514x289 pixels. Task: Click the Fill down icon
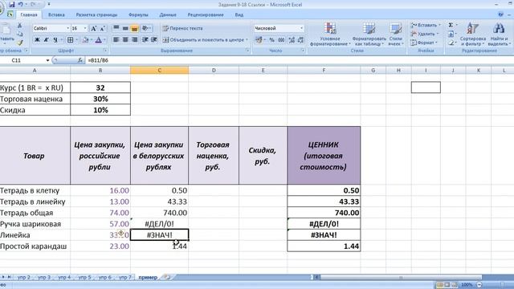click(x=451, y=34)
